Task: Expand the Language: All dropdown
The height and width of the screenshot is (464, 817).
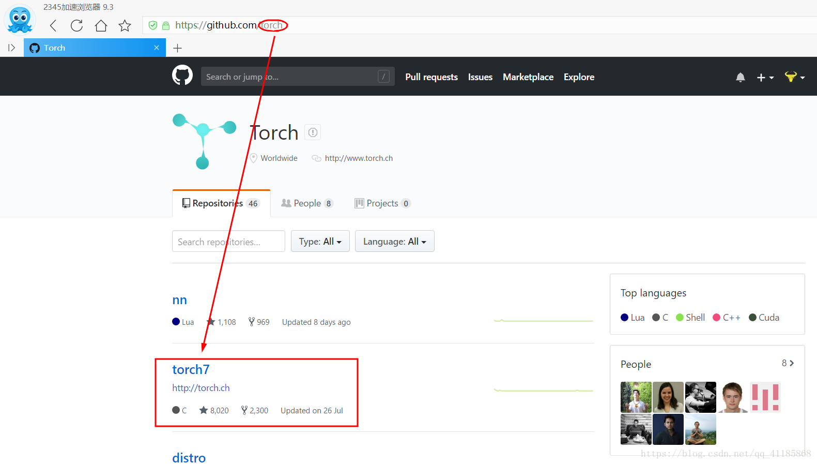Action: [395, 241]
